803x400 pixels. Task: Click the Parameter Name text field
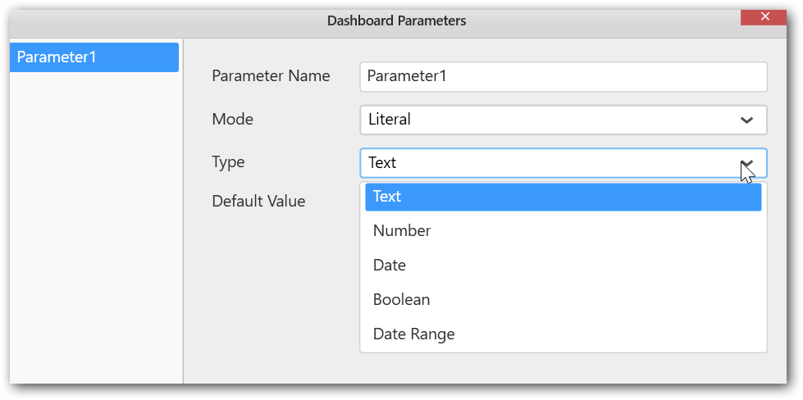pyautogui.click(x=563, y=77)
